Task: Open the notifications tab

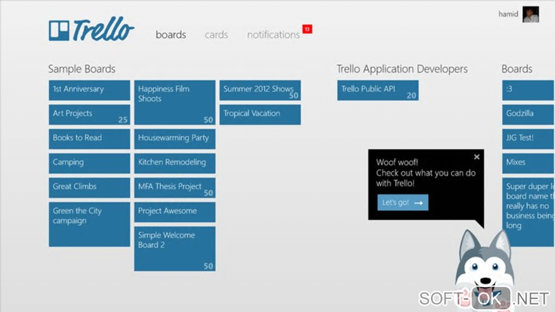Action: (x=273, y=35)
